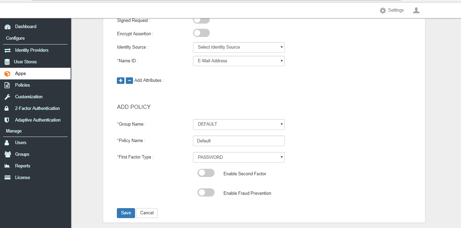Click the minus icon to remove an attribute
Image resolution: width=461 pixels, height=228 pixels.
(x=129, y=80)
